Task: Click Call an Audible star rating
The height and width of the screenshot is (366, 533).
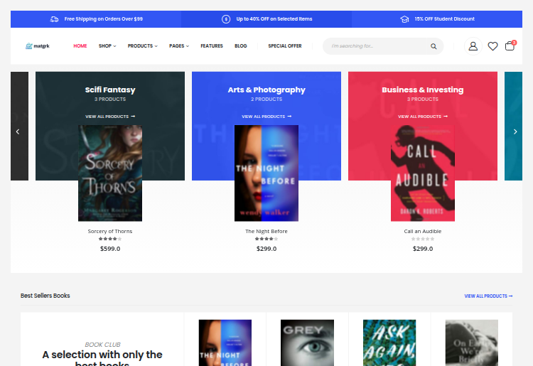Action: 423,239
